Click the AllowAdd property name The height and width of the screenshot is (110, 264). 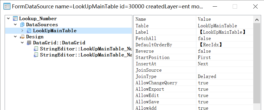[146, 108]
